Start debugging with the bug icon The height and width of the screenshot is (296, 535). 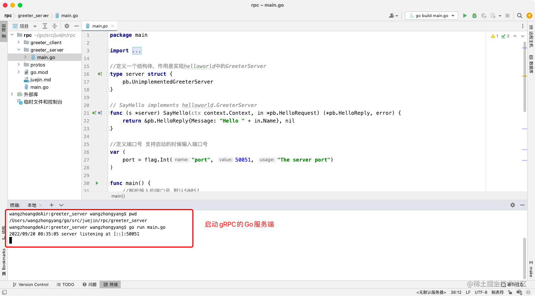(474, 16)
